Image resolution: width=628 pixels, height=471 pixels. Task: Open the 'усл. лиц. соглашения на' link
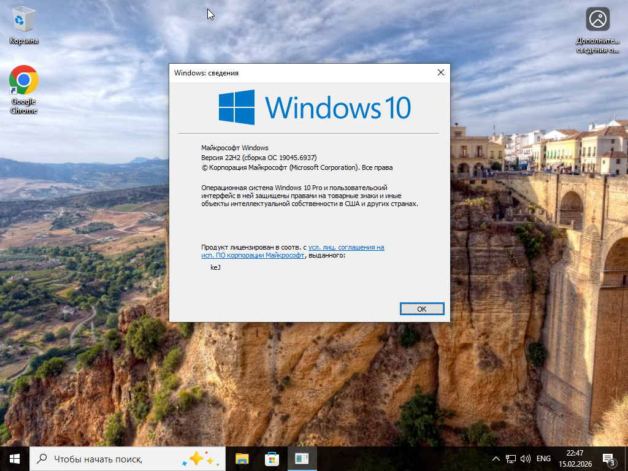tap(346, 247)
